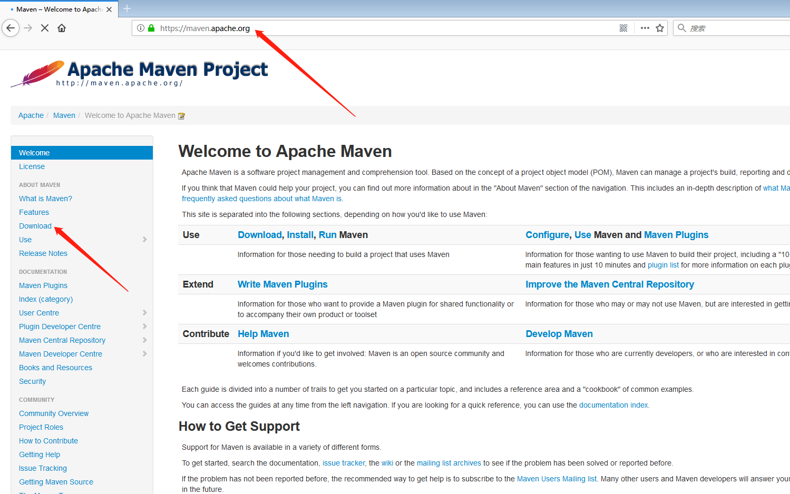The height and width of the screenshot is (494, 790).
Task: Open the Maven Users Mailing list link
Action: (557, 479)
